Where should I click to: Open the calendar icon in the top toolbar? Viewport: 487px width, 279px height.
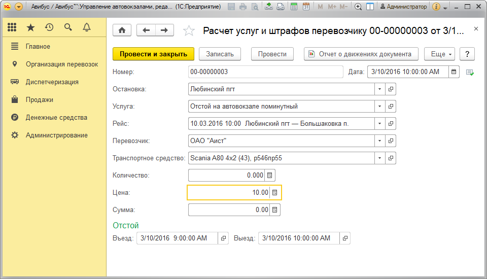point(306,7)
